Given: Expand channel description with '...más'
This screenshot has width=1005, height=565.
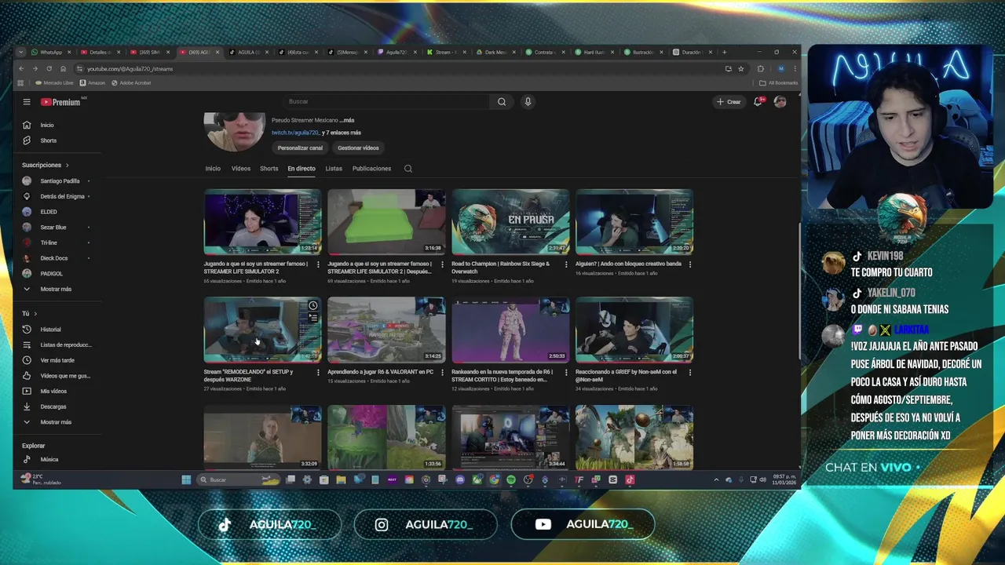Looking at the screenshot, I should click(x=347, y=121).
